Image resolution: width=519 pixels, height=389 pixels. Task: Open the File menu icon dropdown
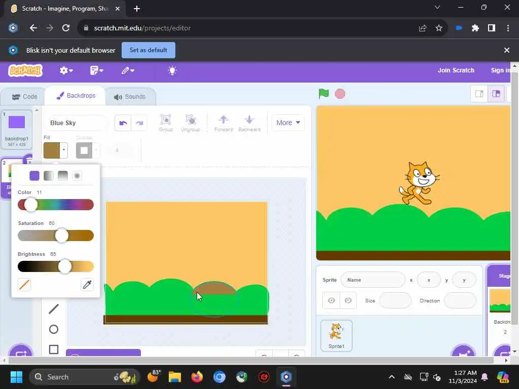[97, 70]
